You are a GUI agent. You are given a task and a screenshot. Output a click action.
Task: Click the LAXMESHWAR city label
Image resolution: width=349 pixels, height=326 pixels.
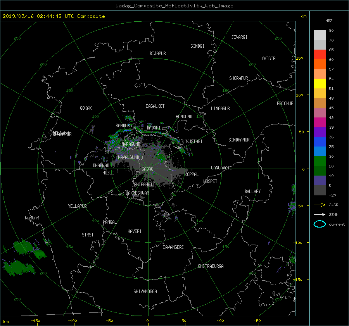(137, 193)
